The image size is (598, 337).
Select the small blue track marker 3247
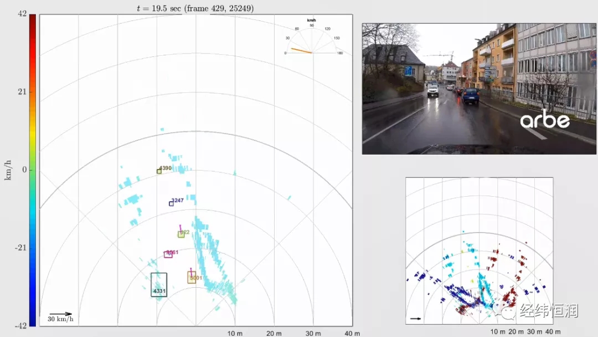(x=171, y=203)
